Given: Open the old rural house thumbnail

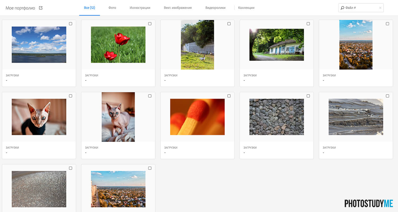Looking at the screenshot, I should click(276, 45).
